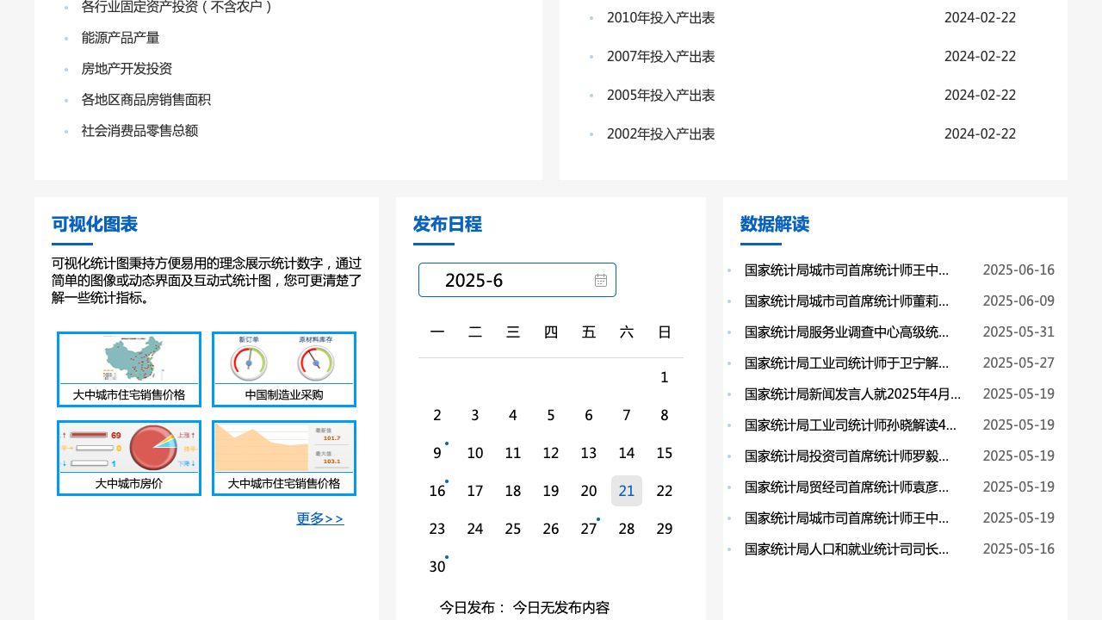
Task: Open 能源产品产量 data link
Action: pyautogui.click(x=121, y=38)
